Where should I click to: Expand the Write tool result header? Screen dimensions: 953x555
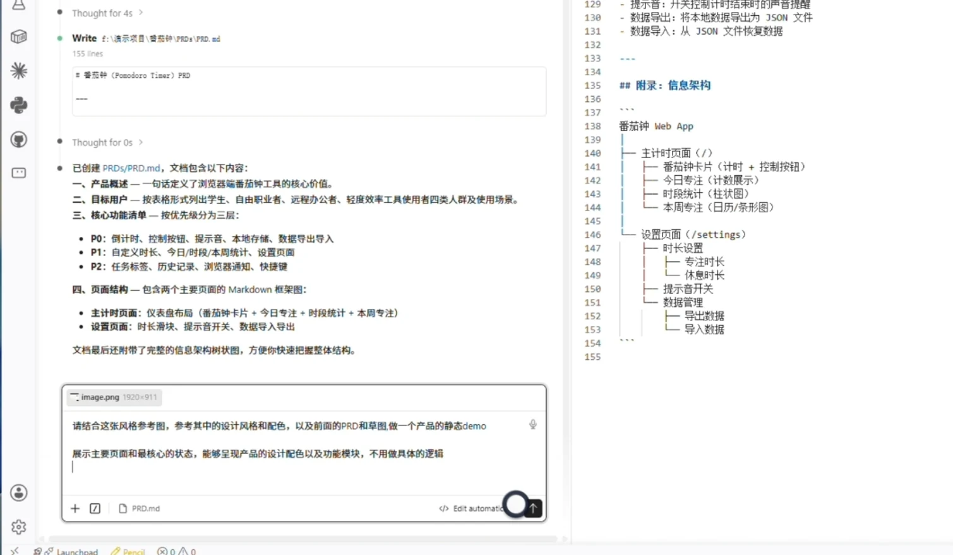coord(146,39)
